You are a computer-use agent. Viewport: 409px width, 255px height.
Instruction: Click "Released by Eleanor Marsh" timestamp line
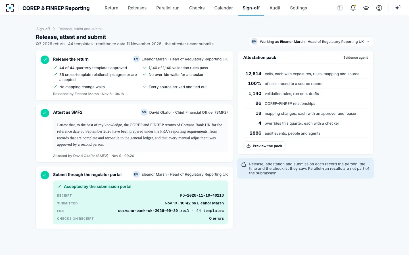(88, 94)
